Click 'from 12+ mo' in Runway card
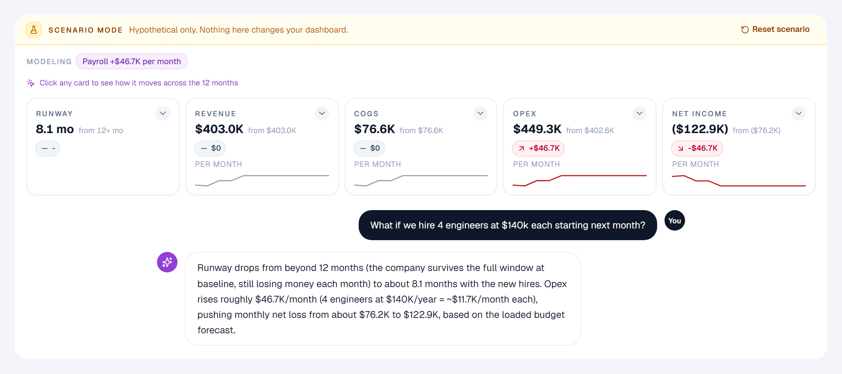 pos(101,131)
